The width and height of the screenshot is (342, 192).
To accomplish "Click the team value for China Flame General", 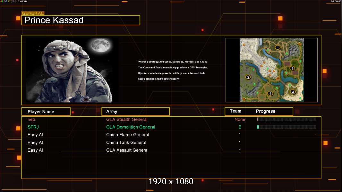I will [240, 135].
